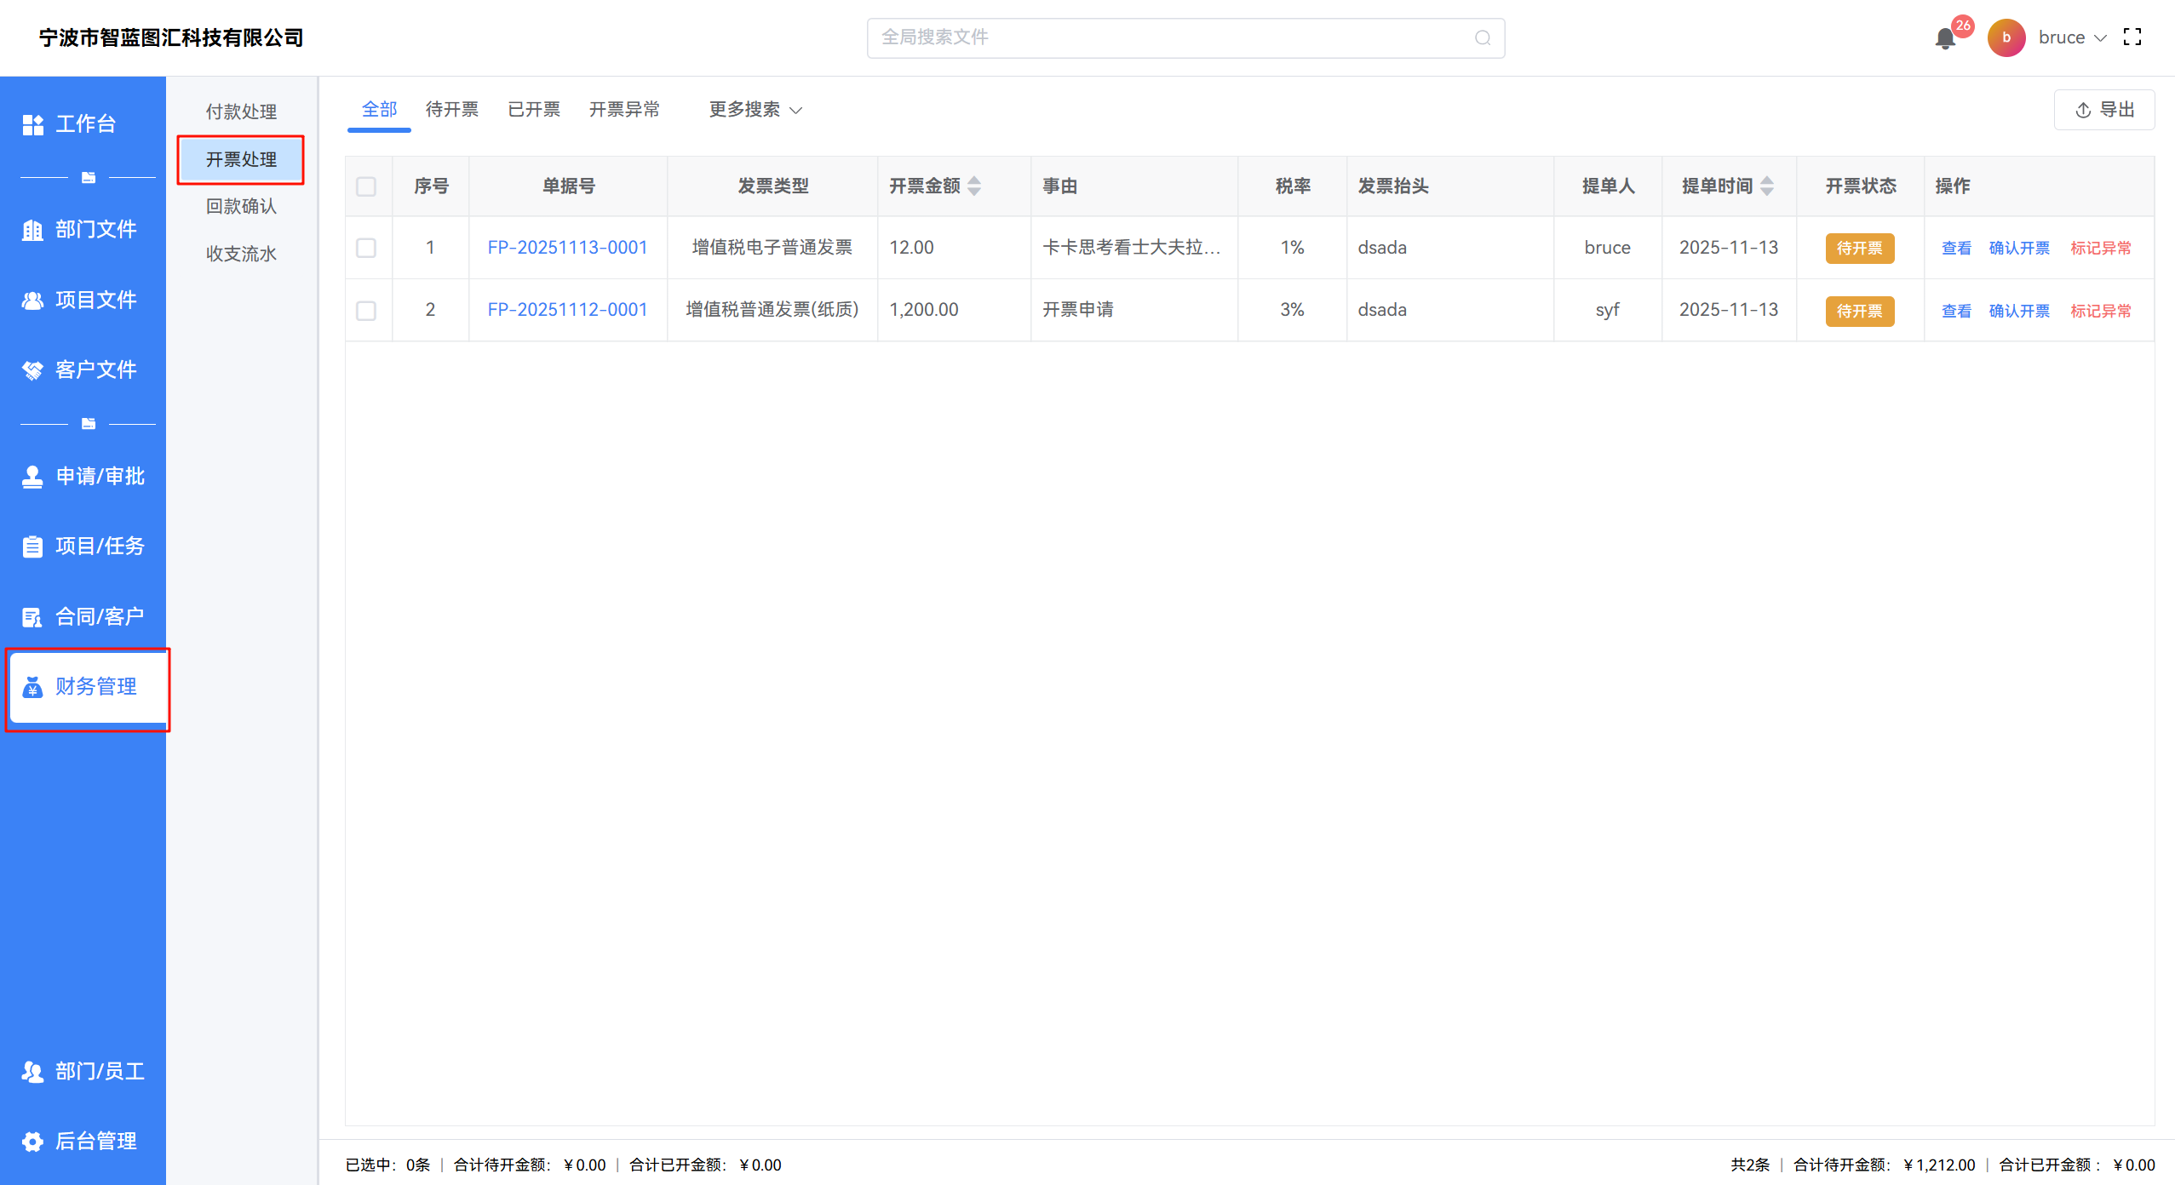Check the row for FP-20251113-0001
The image size is (2175, 1185).
(366, 248)
